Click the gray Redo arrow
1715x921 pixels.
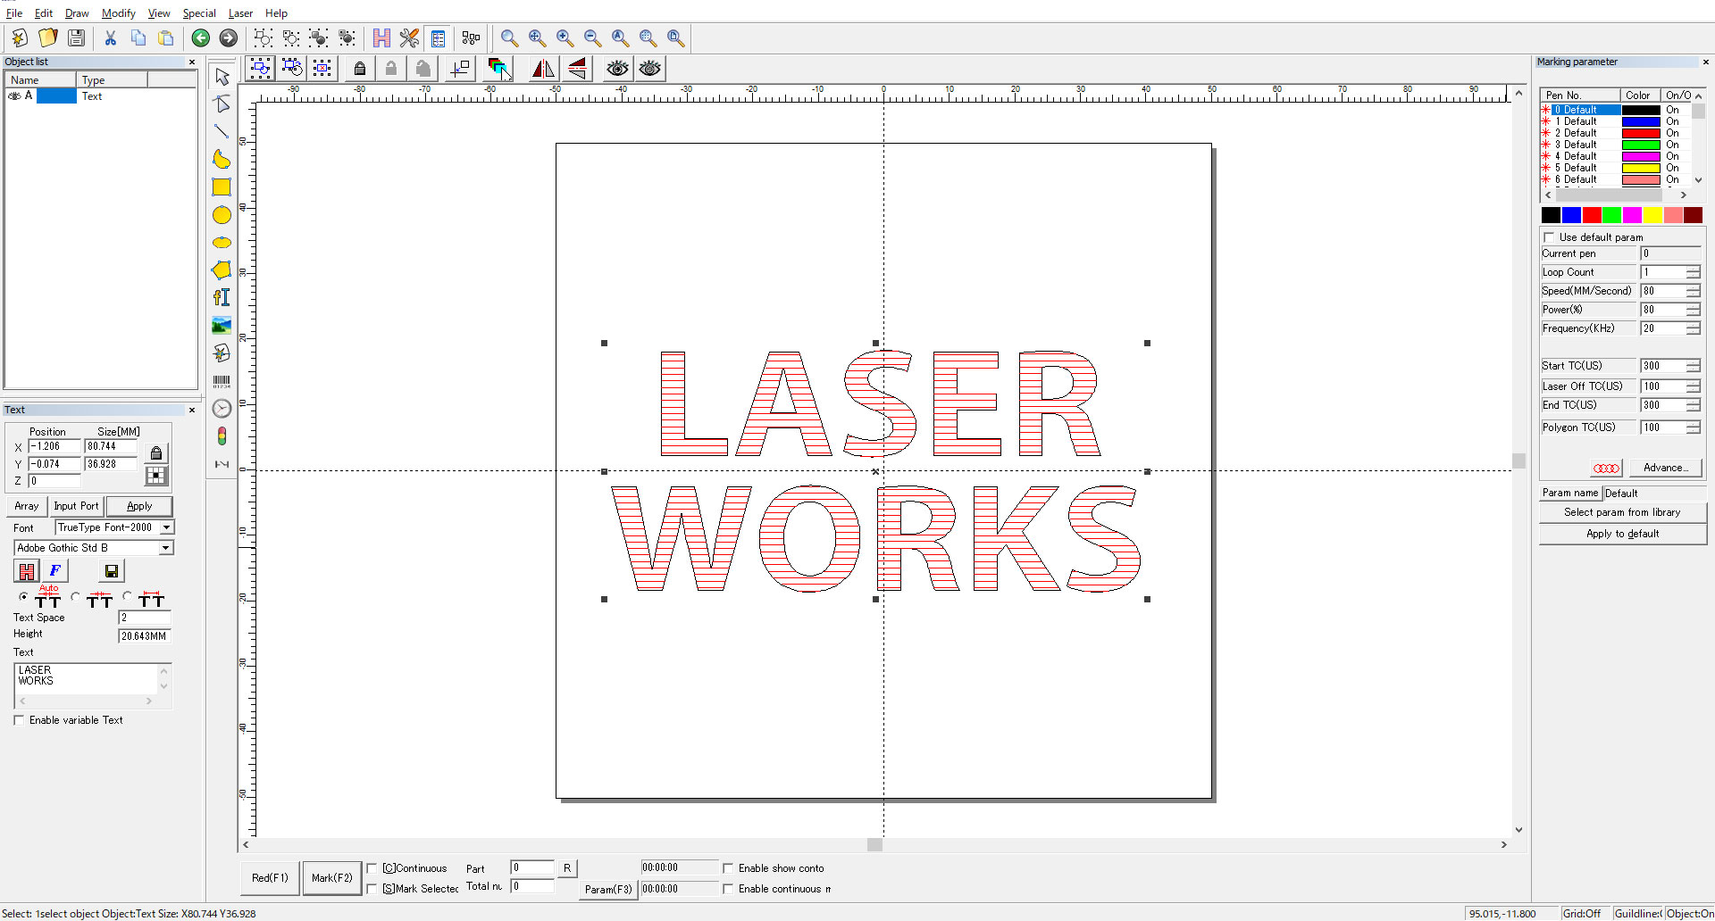point(228,37)
